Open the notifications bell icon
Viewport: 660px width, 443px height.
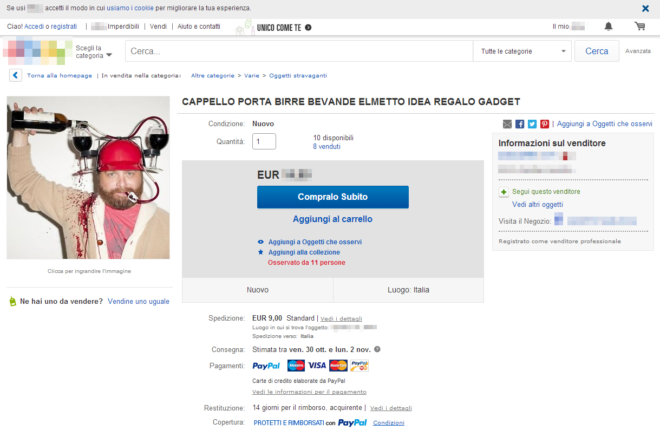609,27
